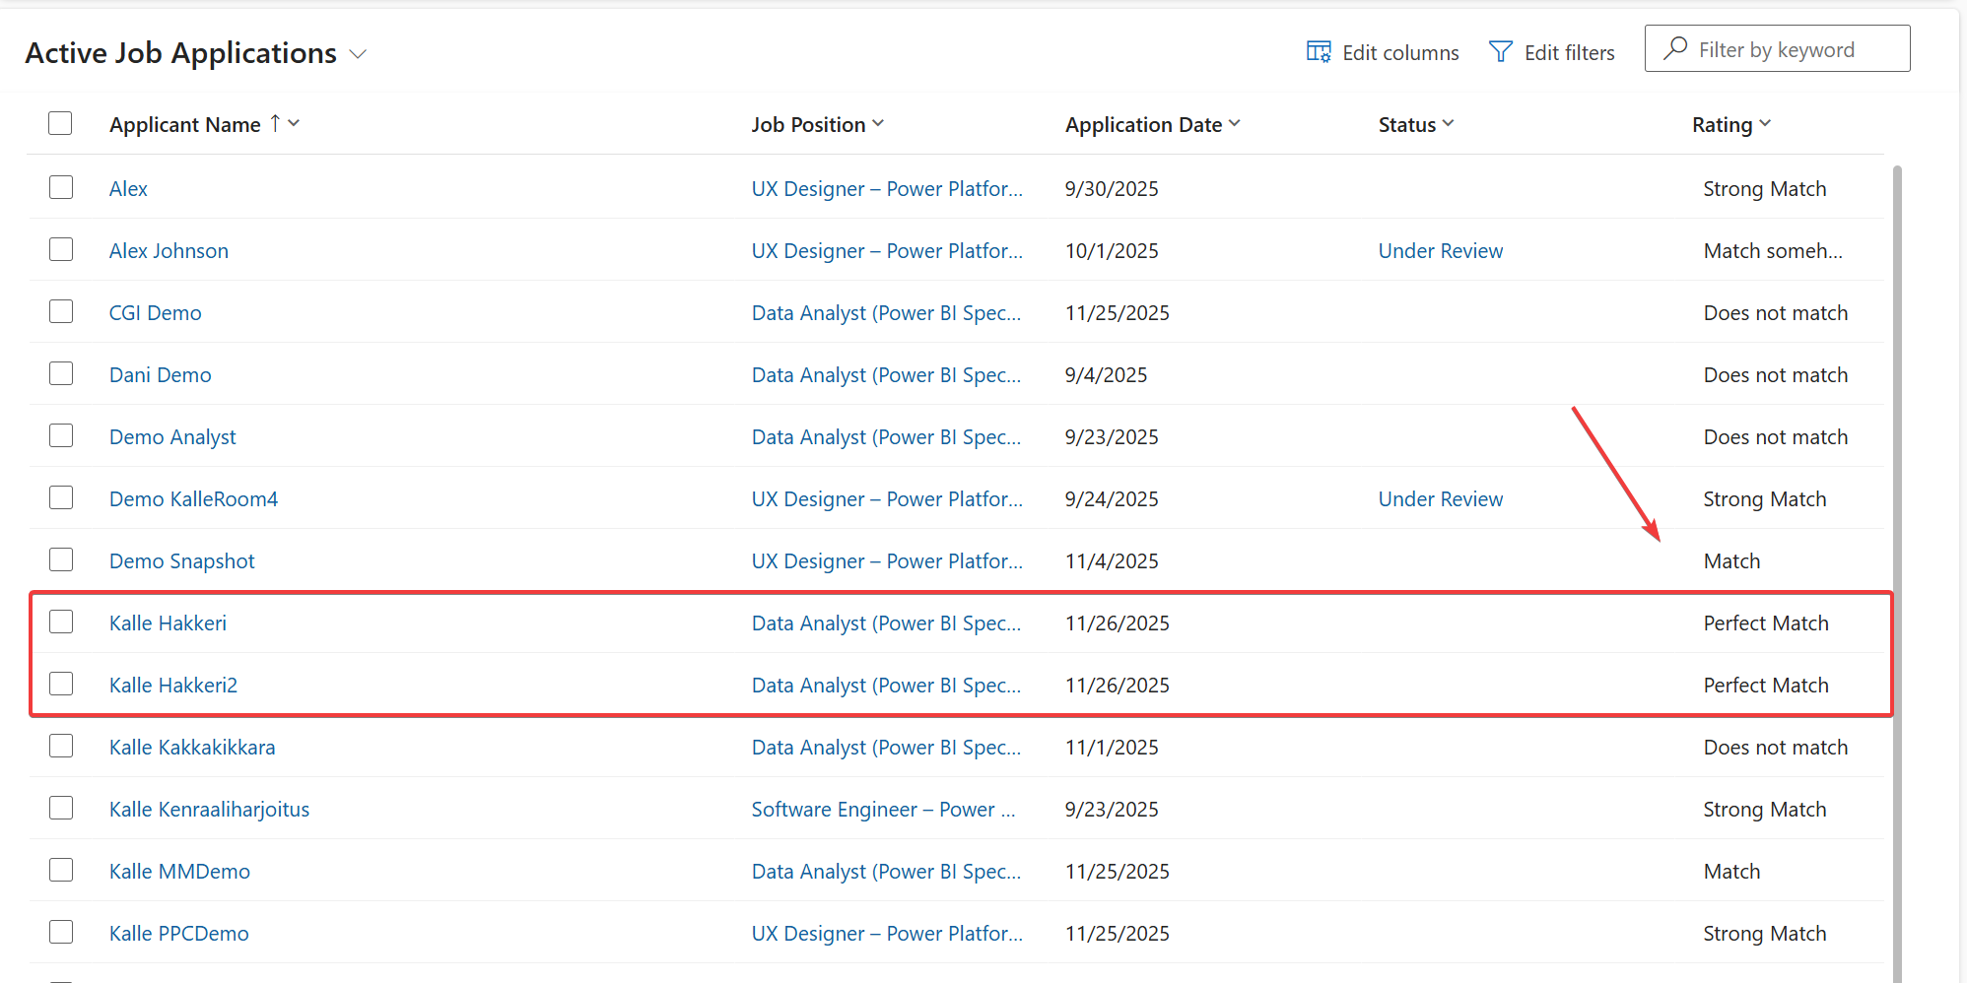This screenshot has width=1967, height=983.
Task: Open the Application Date column menu
Action: 1235,124
